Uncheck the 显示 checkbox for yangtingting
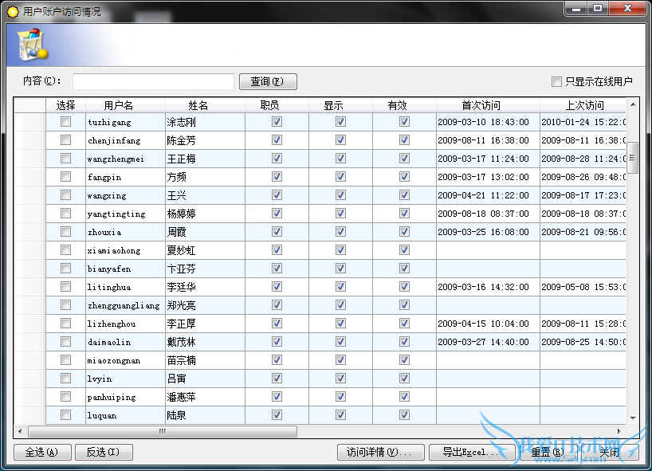Image resolution: width=652 pixels, height=471 pixels. pos(340,214)
